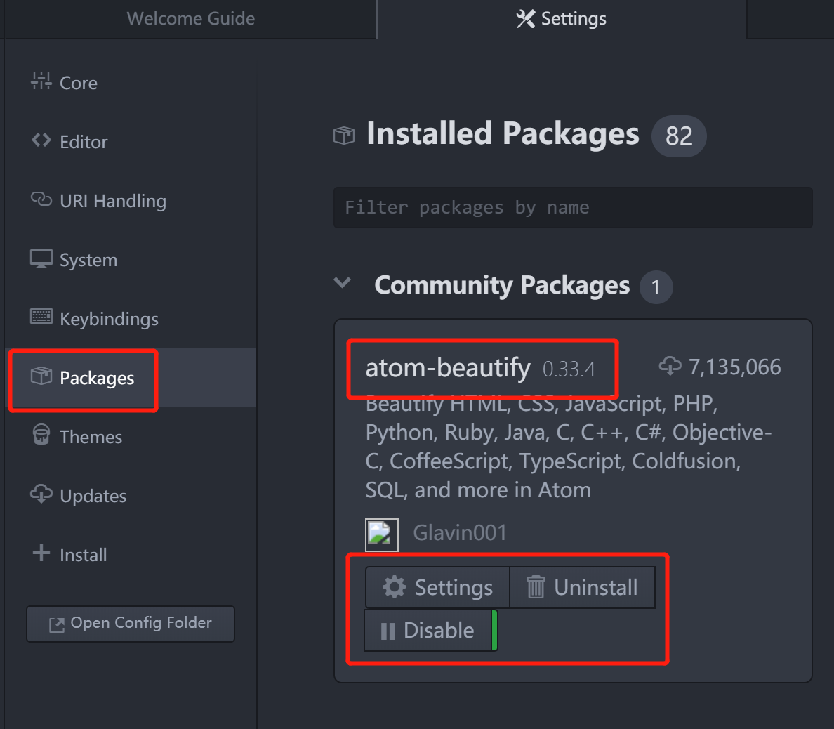Collapse the Community Packages section
Viewport: 834px width, 729px height.
[343, 284]
